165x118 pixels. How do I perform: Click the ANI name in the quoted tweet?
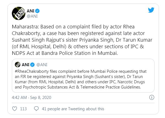(25, 65)
